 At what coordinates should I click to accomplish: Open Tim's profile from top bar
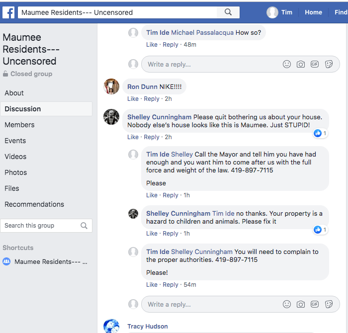280,12
